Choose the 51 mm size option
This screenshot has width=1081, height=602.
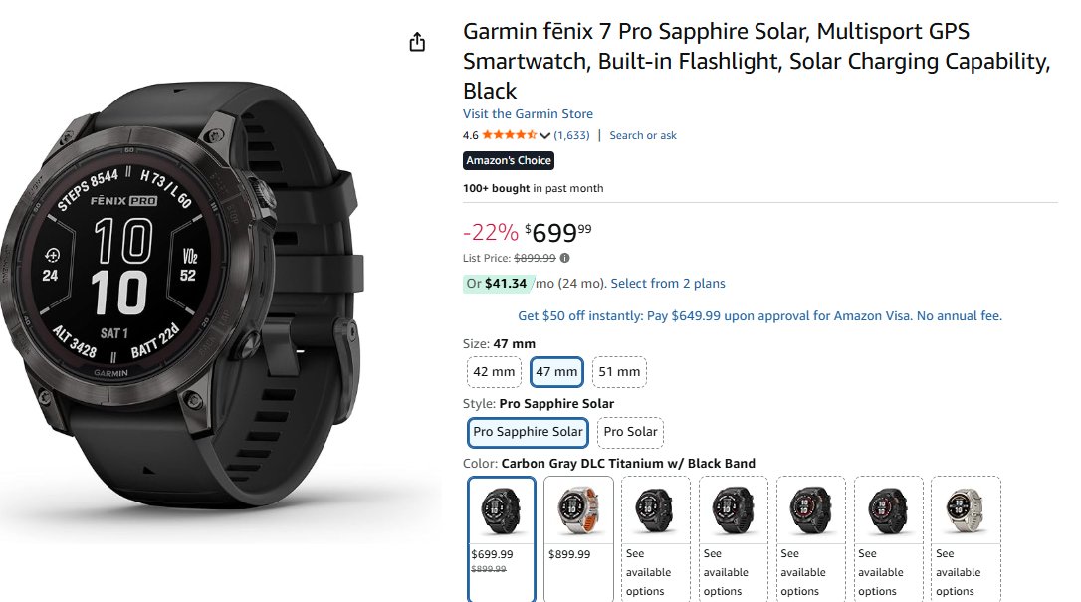click(x=619, y=372)
